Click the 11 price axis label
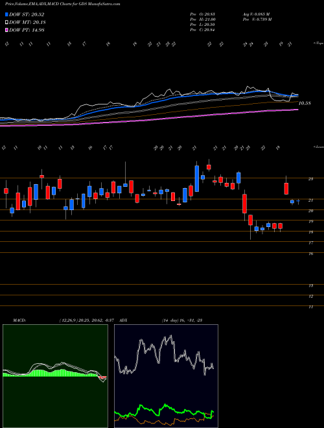324x428 pixels. 310,307
